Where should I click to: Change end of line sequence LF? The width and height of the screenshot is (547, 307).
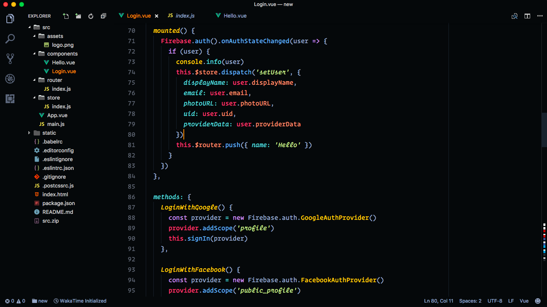[511, 301]
